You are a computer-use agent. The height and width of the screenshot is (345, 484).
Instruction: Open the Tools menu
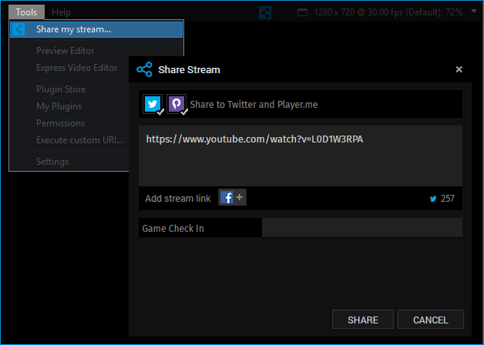(x=26, y=12)
